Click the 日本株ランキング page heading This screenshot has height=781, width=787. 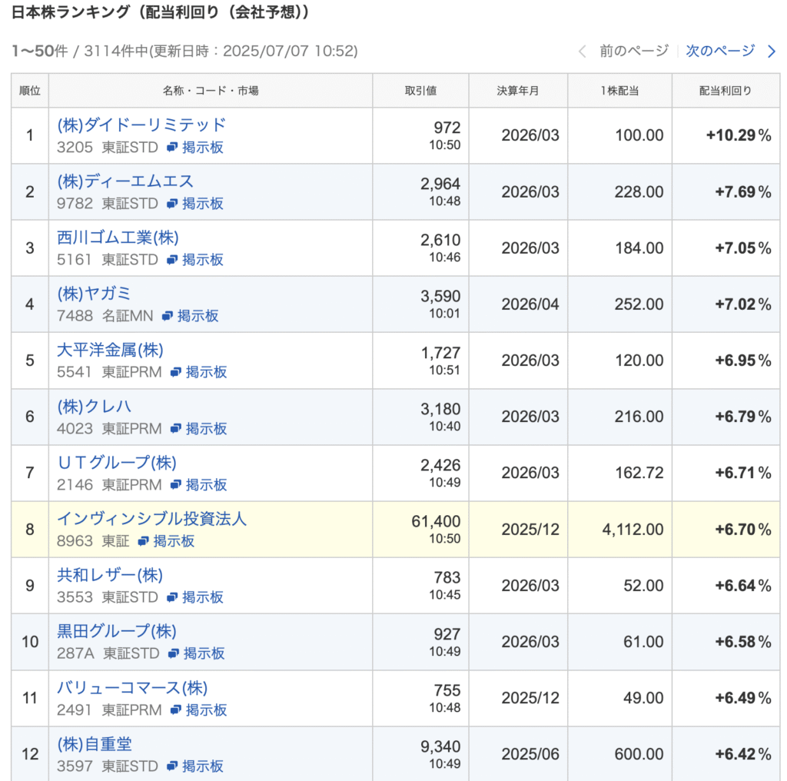click(161, 12)
